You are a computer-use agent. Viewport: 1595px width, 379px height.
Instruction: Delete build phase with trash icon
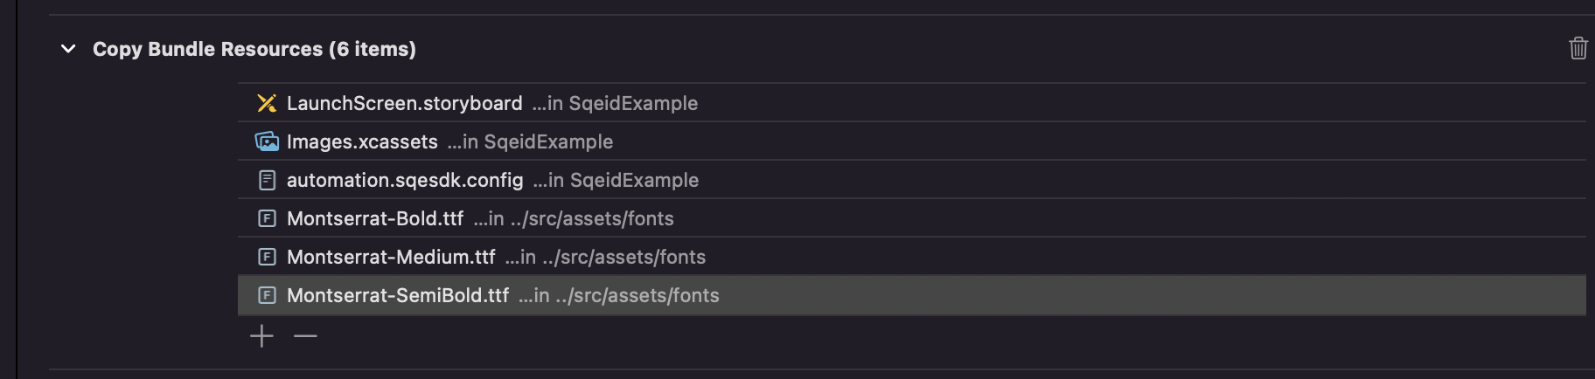click(1578, 48)
